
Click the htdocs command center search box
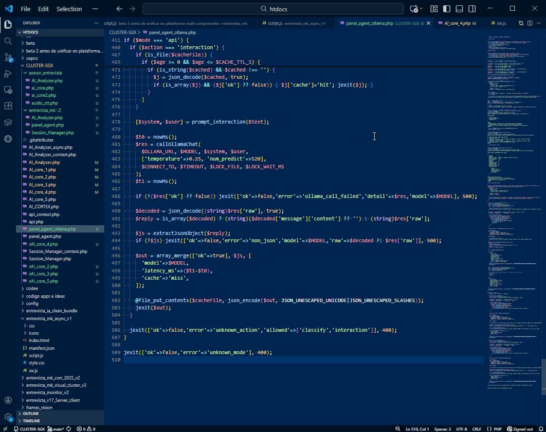[x=273, y=9]
